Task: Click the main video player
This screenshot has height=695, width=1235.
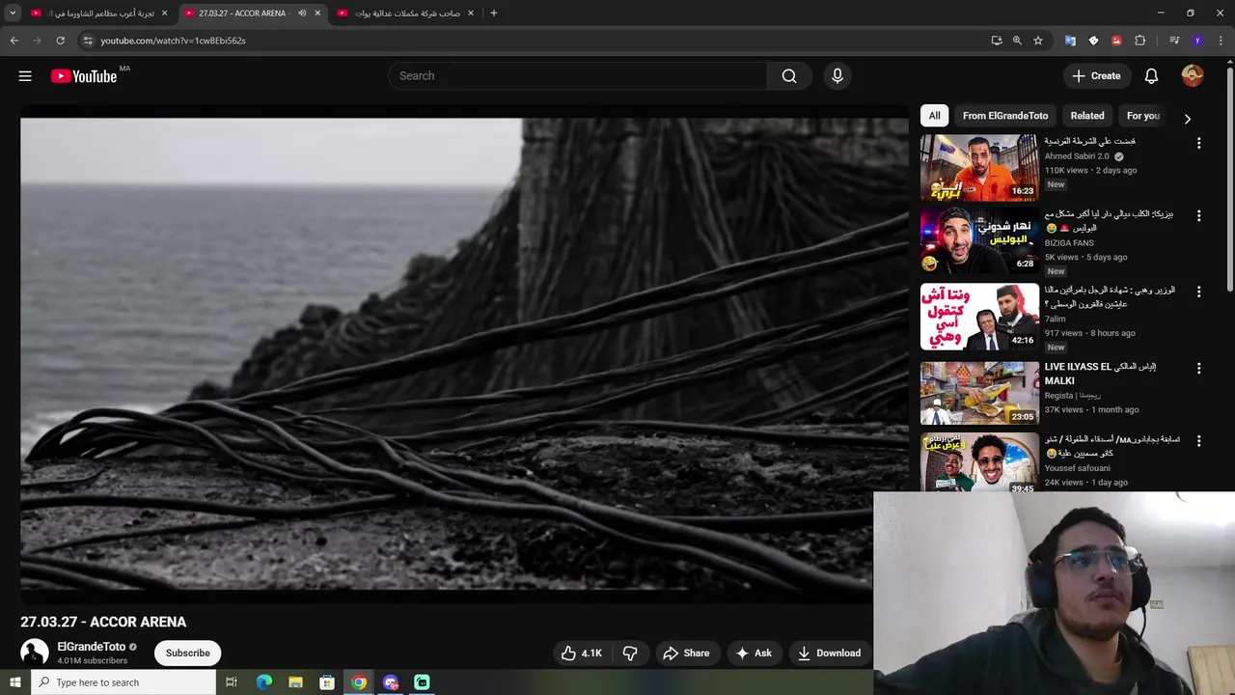Action: coord(464,353)
